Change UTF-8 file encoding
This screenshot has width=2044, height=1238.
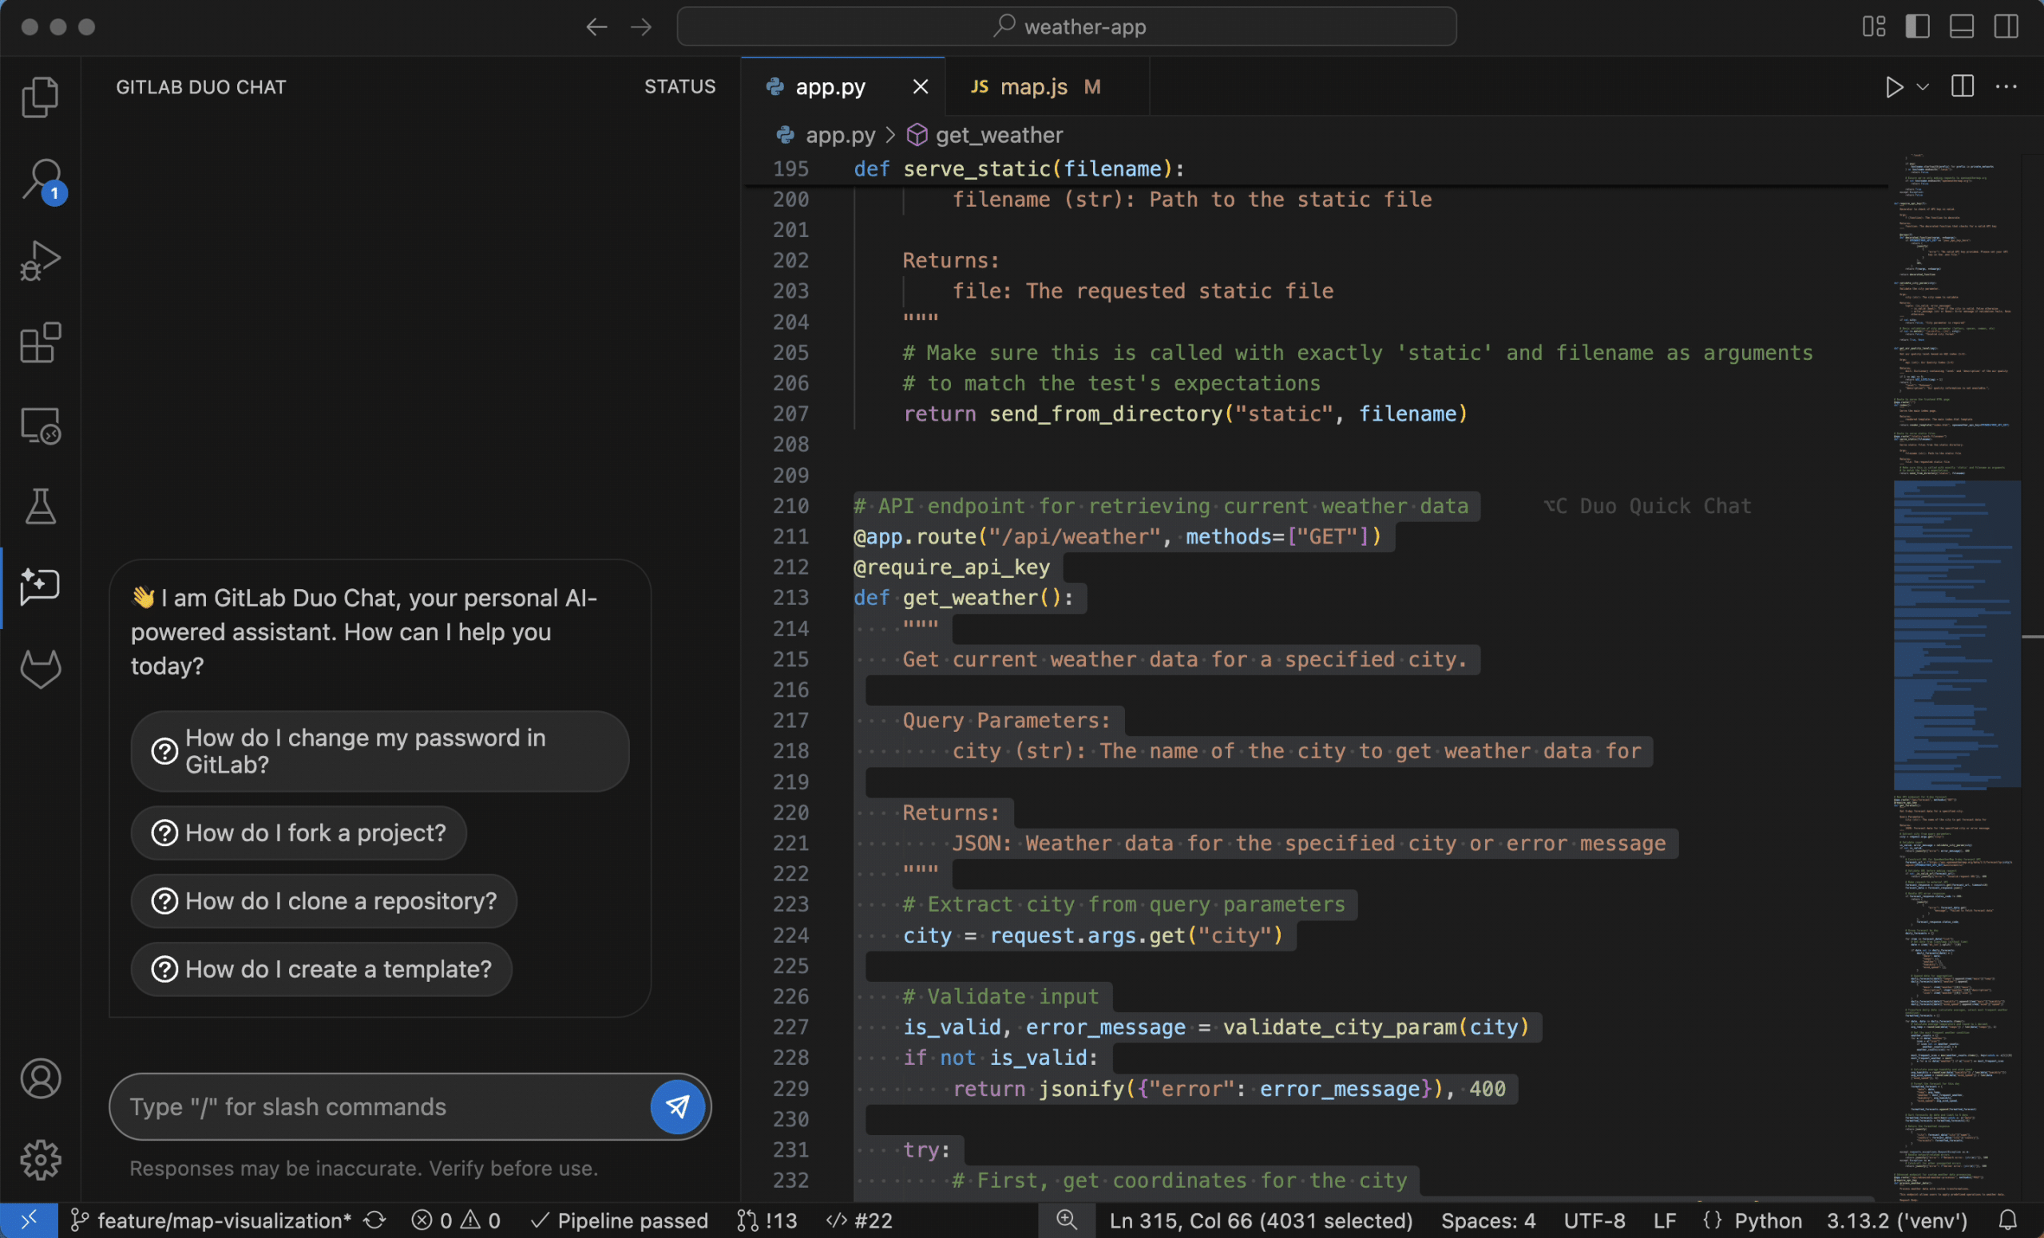1594,1220
